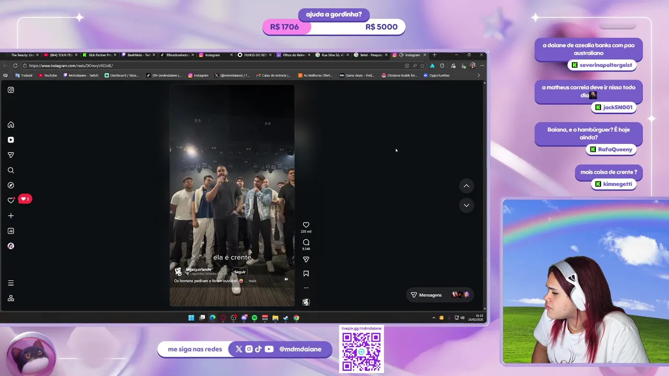Open Meta apps icon at sidebar bottom
The height and width of the screenshot is (376, 669).
click(x=10, y=298)
